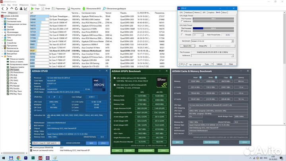Open Chrome from the taskbar

click(18, 158)
